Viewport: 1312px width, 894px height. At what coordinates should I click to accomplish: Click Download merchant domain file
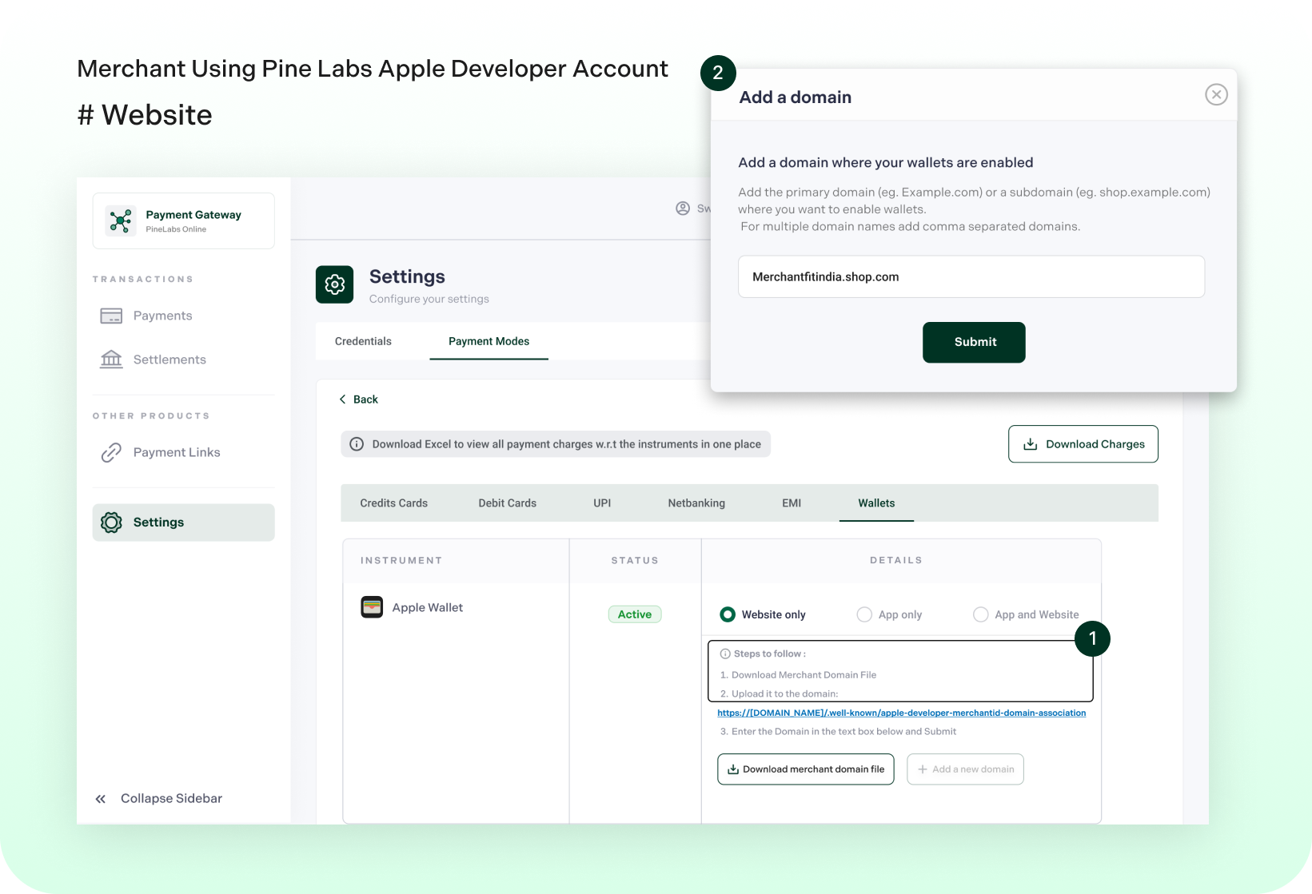(x=805, y=769)
